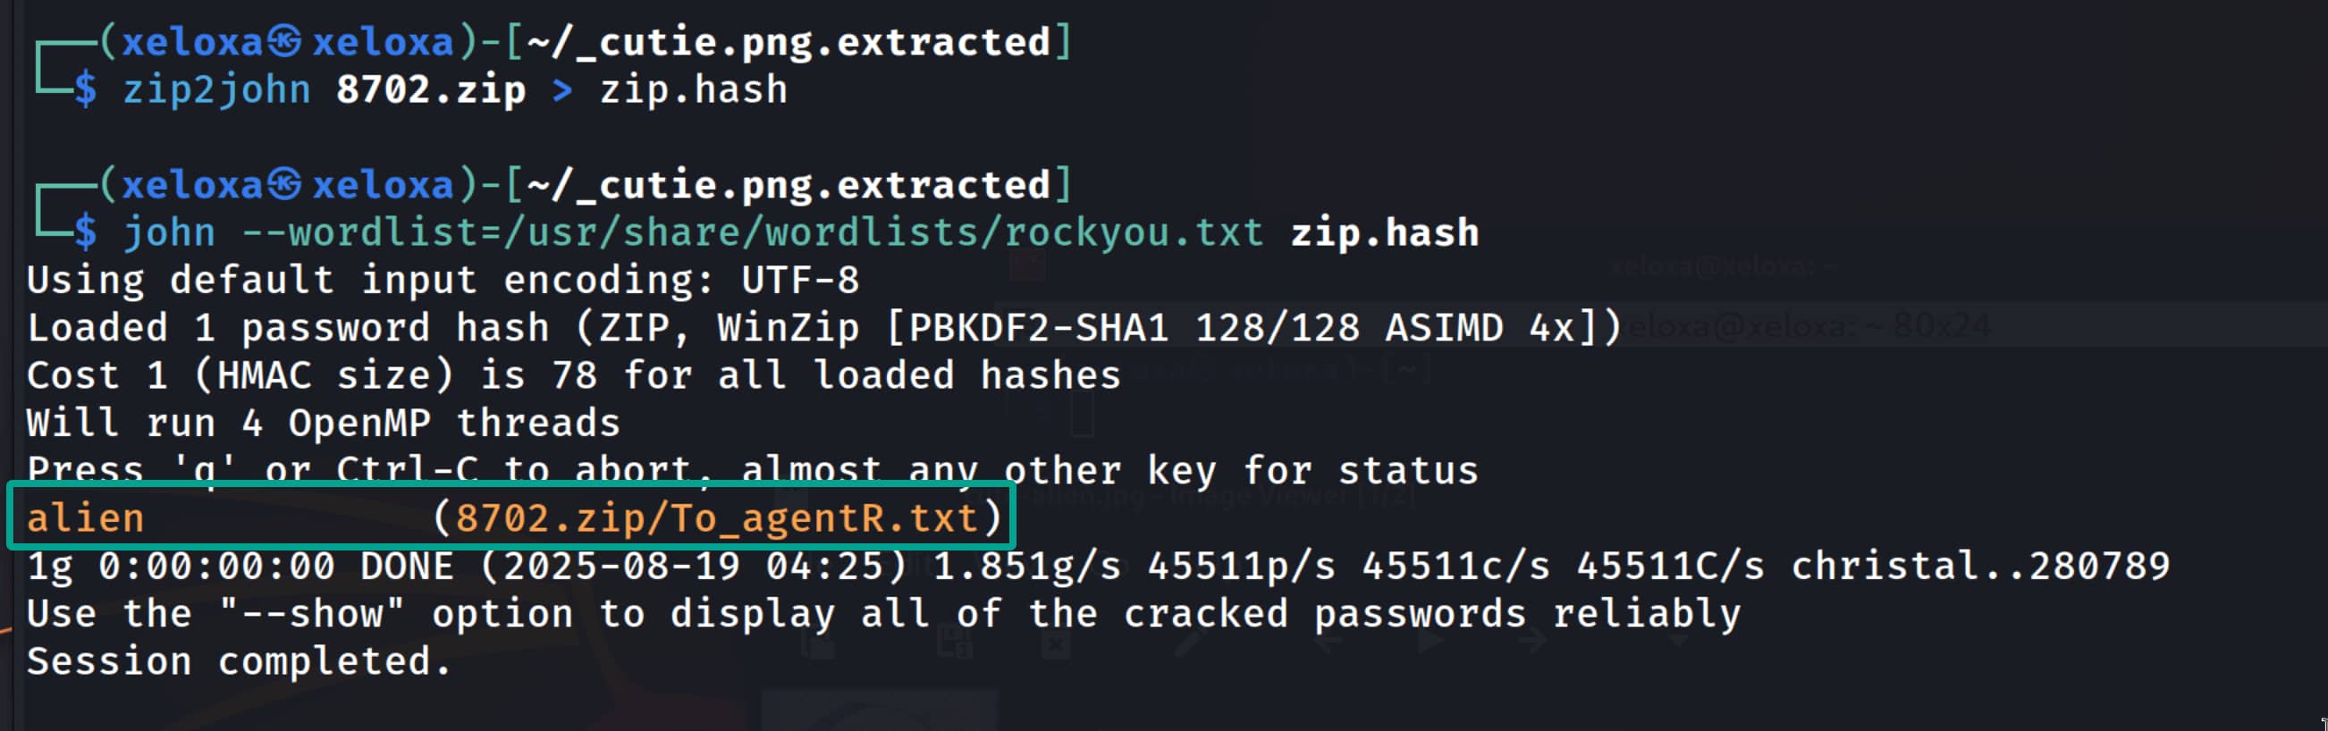Image resolution: width=2328 pixels, height=731 pixels.
Task: Click the 'christal..280789' candidate range
Action: [x=1980, y=567]
